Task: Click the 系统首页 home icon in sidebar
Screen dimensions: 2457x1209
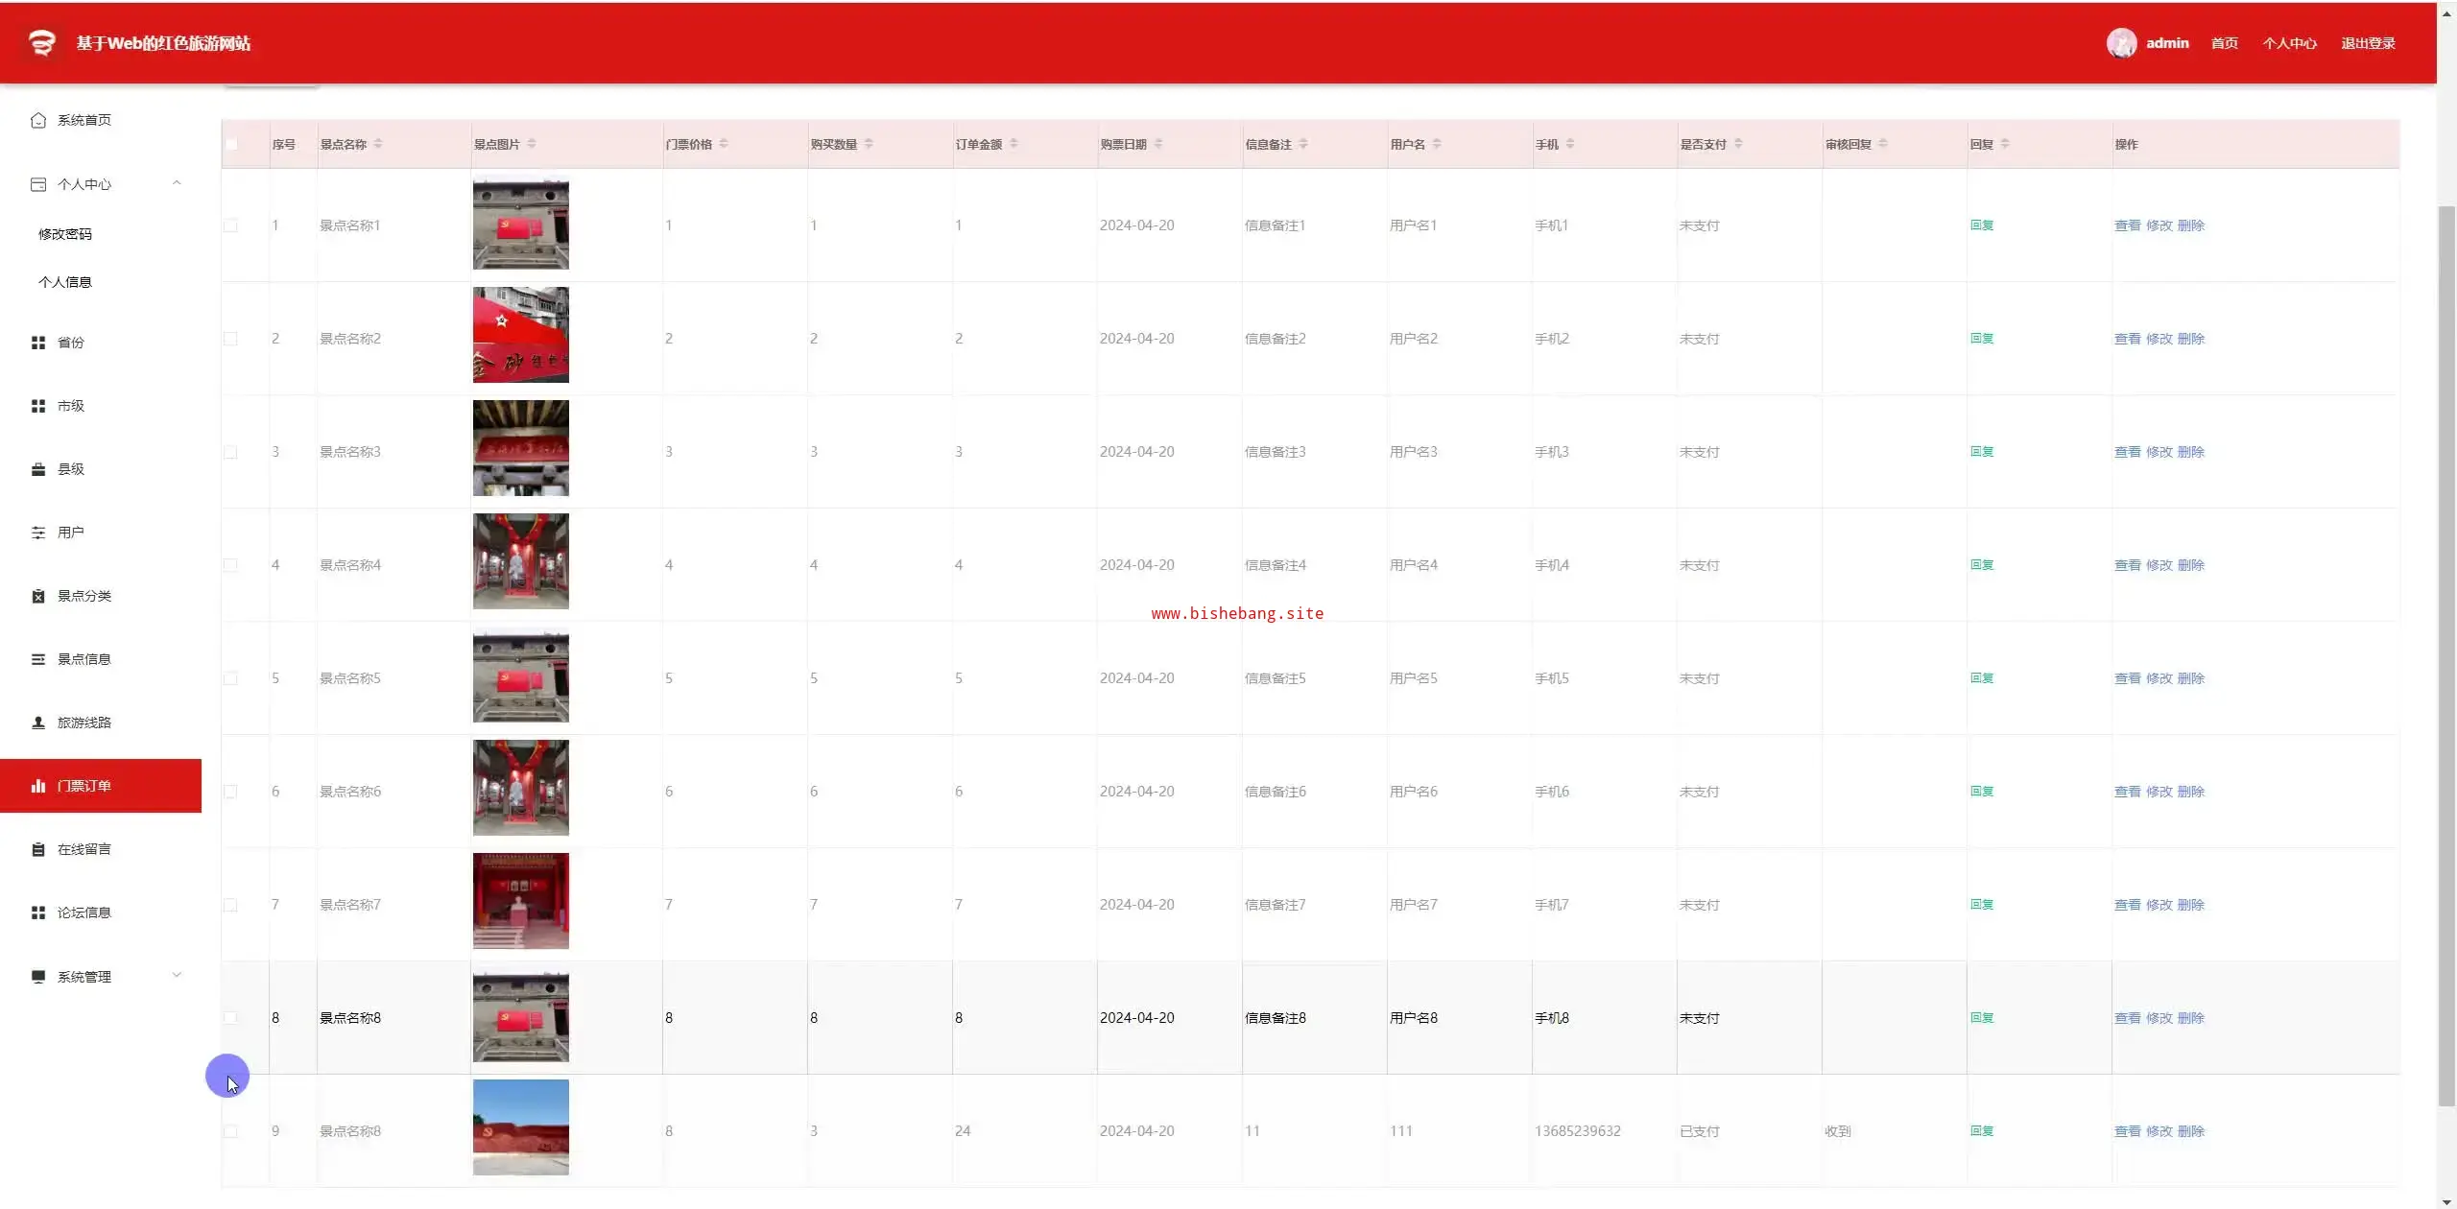Action: [38, 120]
